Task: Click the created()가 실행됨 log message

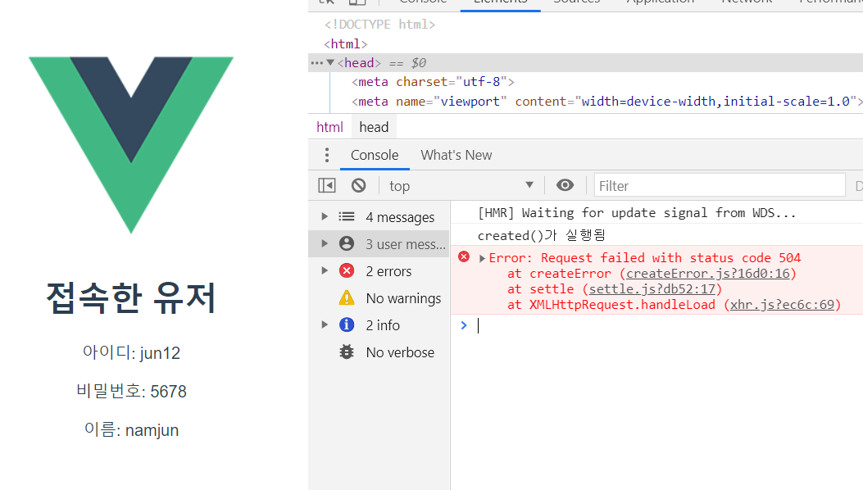Action: click(x=542, y=236)
